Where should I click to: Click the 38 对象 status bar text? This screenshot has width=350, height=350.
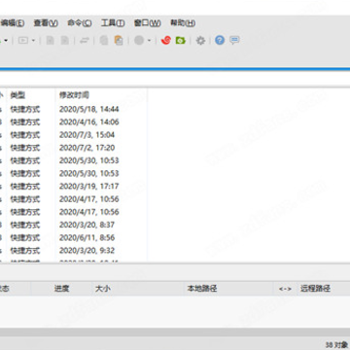pos(336,345)
